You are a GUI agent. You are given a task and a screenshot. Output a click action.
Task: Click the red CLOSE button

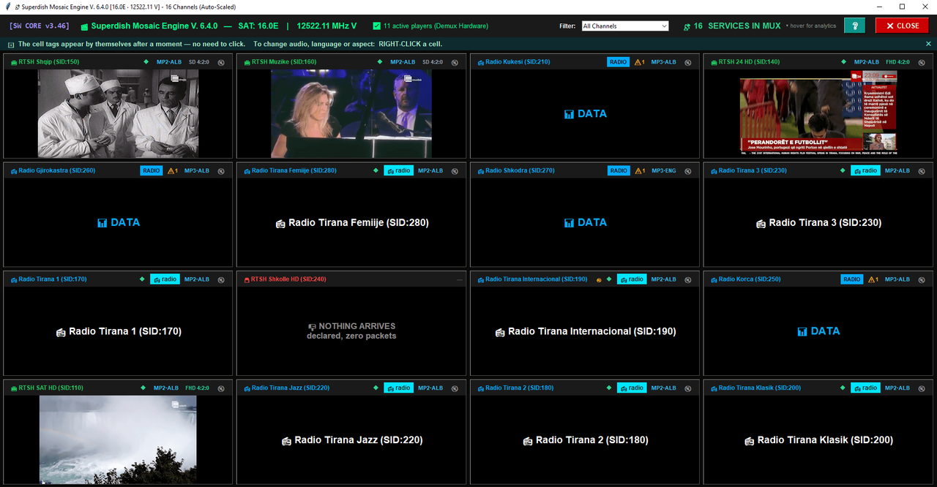pyautogui.click(x=902, y=26)
